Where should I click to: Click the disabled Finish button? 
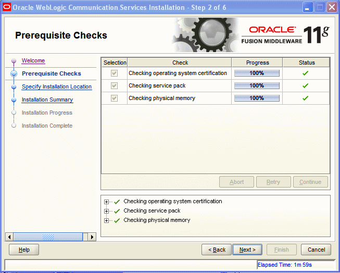click(x=282, y=250)
